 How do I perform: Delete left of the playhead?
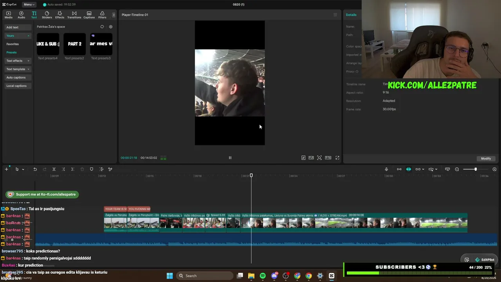(x=63, y=169)
